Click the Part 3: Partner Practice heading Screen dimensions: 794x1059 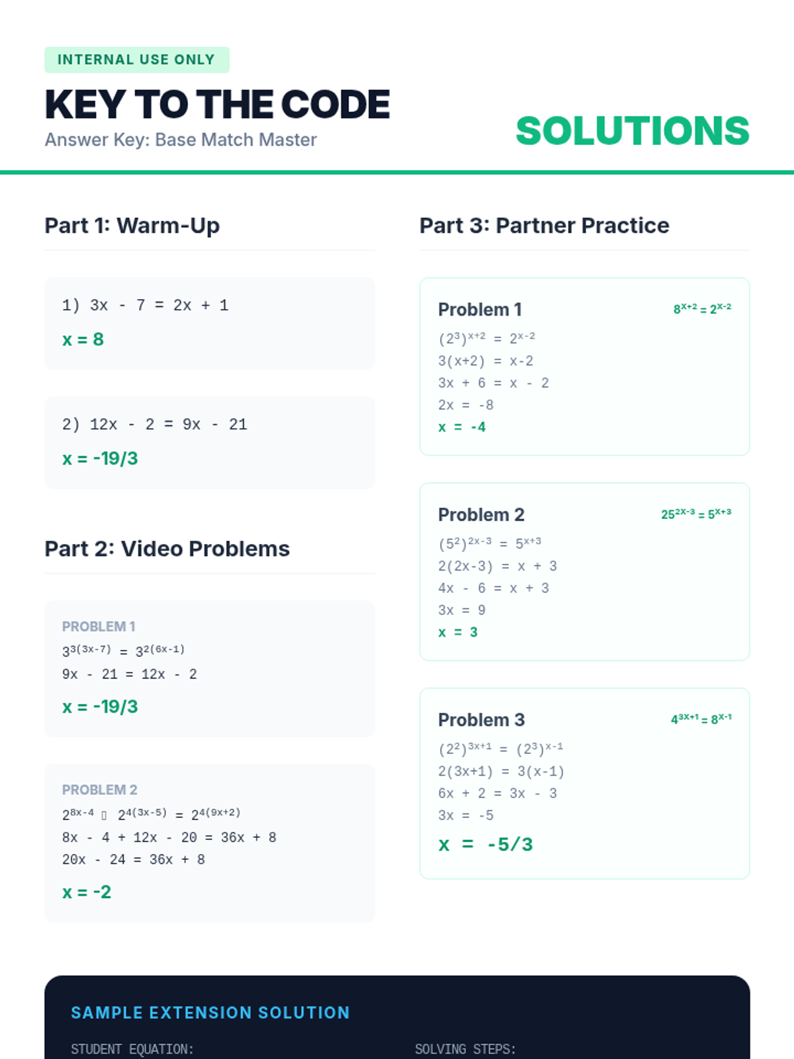tap(544, 226)
